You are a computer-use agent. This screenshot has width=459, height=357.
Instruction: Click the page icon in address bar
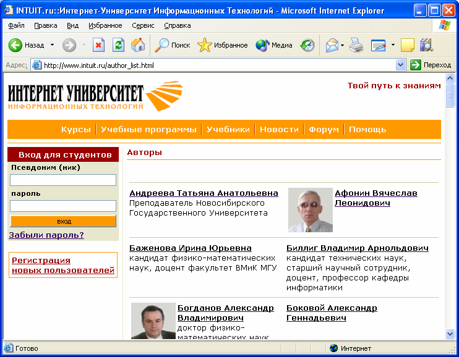point(36,65)
